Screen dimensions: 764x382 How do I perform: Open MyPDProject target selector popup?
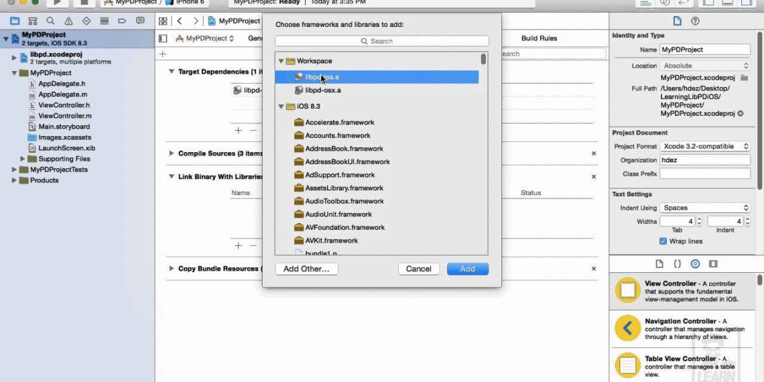pos(204,38)
